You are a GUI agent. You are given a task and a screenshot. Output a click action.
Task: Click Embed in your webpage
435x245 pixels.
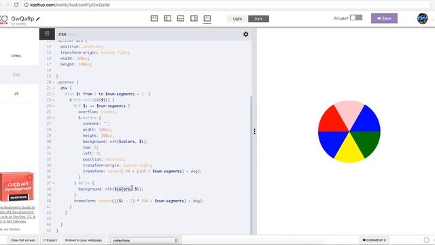point(84,240)
